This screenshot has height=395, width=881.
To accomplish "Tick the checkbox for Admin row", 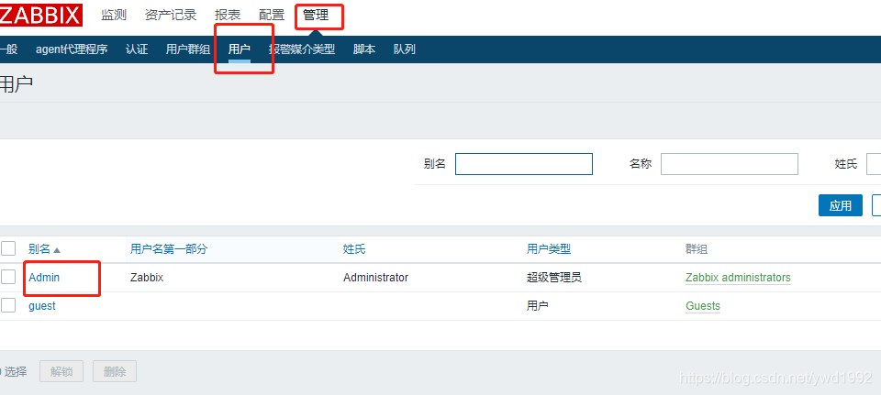I will click(8, 277).
